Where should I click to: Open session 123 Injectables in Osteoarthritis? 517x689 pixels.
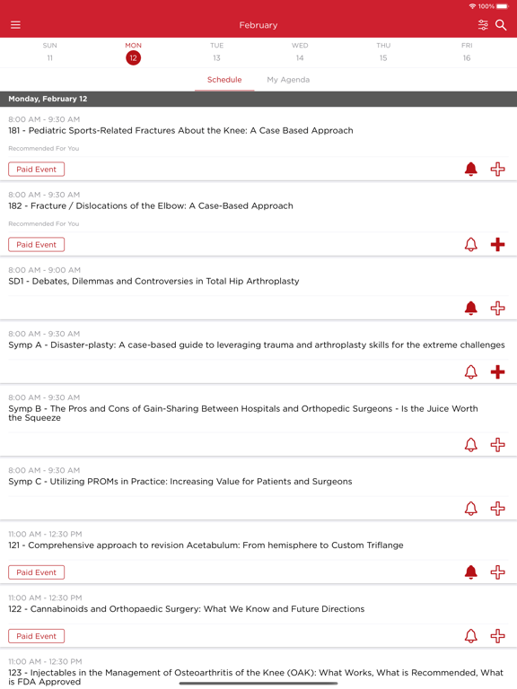[256, 677]
